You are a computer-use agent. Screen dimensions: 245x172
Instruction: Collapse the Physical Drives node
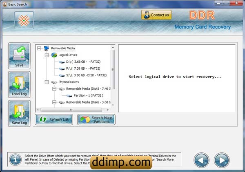coord(47,82)
